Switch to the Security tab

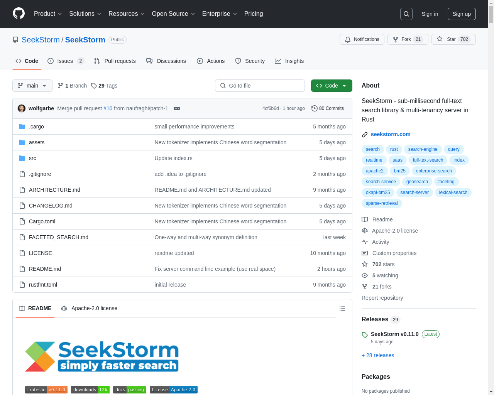250,61
